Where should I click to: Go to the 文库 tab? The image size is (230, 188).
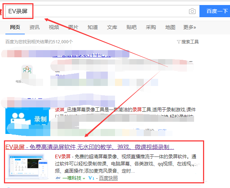coord(112,27)
